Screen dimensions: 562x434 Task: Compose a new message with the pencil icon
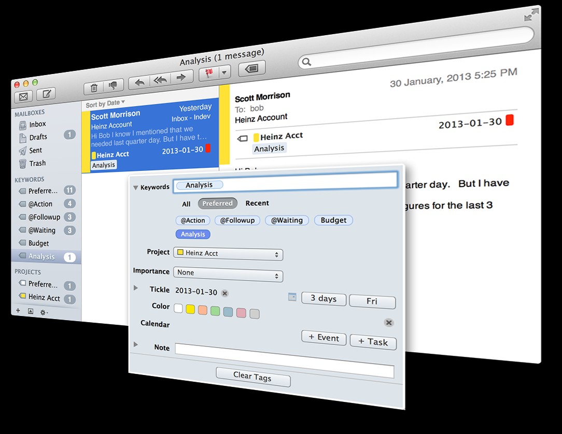[46, 94]
